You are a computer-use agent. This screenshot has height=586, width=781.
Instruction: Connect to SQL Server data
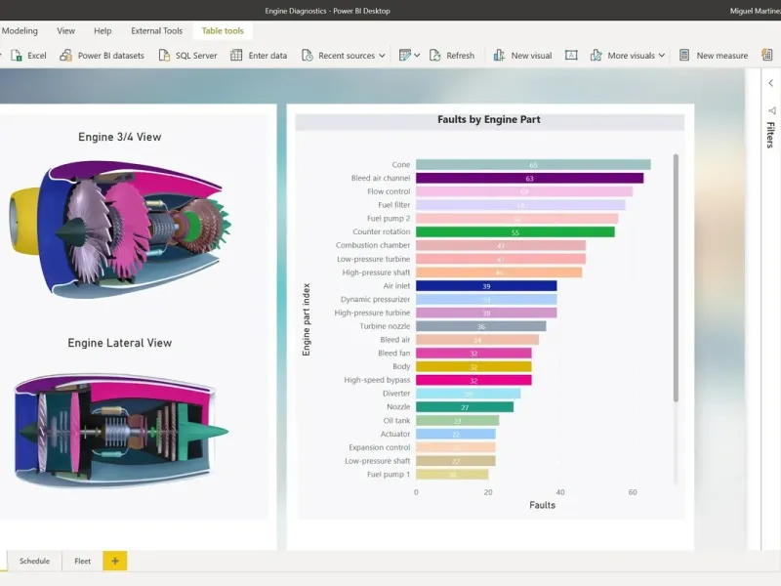tap(187, 56)
